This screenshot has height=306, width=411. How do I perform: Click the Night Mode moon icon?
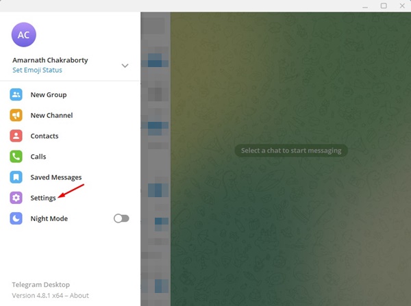coord(16,218)
